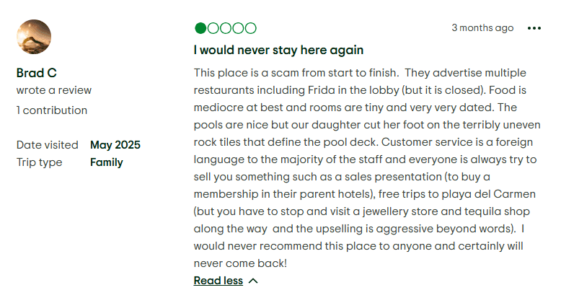
Task: Open Brad C's profile picture
Action: [34, 37]
